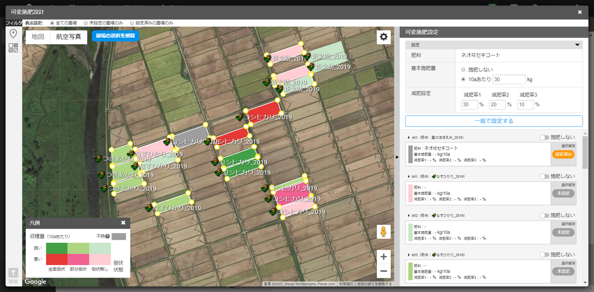Toggle 施肥しない switch for field a01
594x292 pixels.
click(x=544, y=137)
